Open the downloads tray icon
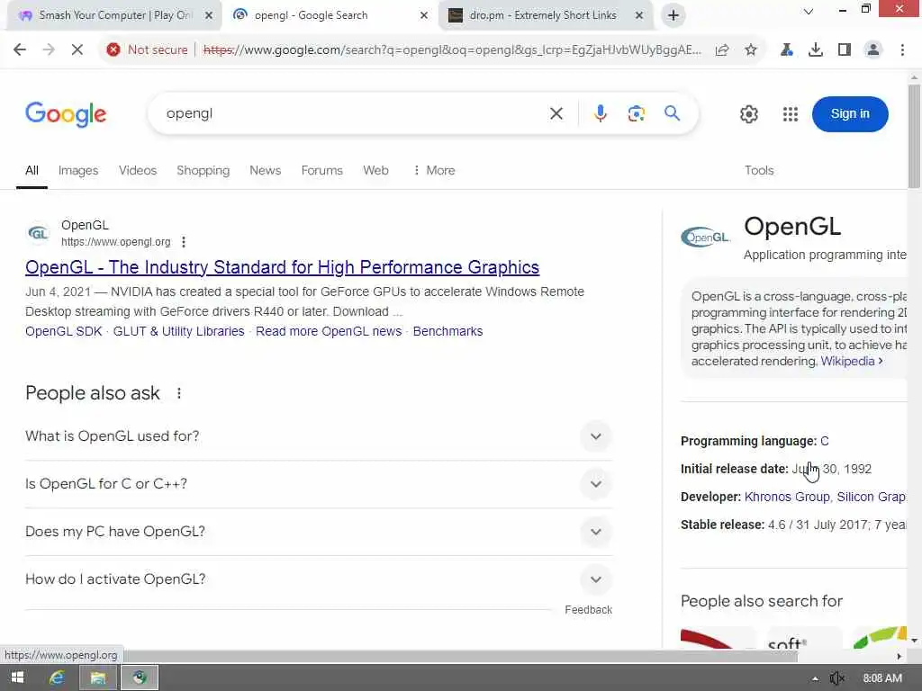This screenshot has height=691, width=922. click(816, 50)
